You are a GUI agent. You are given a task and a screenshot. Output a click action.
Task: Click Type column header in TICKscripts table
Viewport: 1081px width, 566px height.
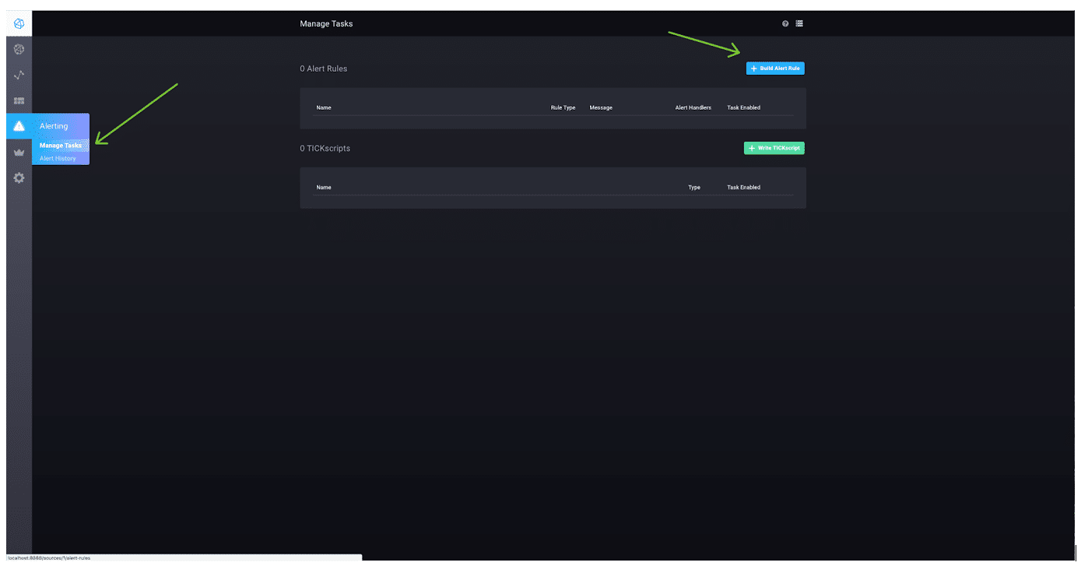pos(694,188)
